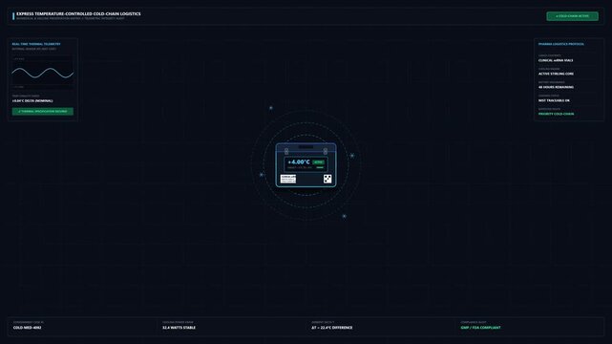Click the white shipping label on the cooler
Screen dimensions: 612x344
pyautogui.click(x=288, y=179)
